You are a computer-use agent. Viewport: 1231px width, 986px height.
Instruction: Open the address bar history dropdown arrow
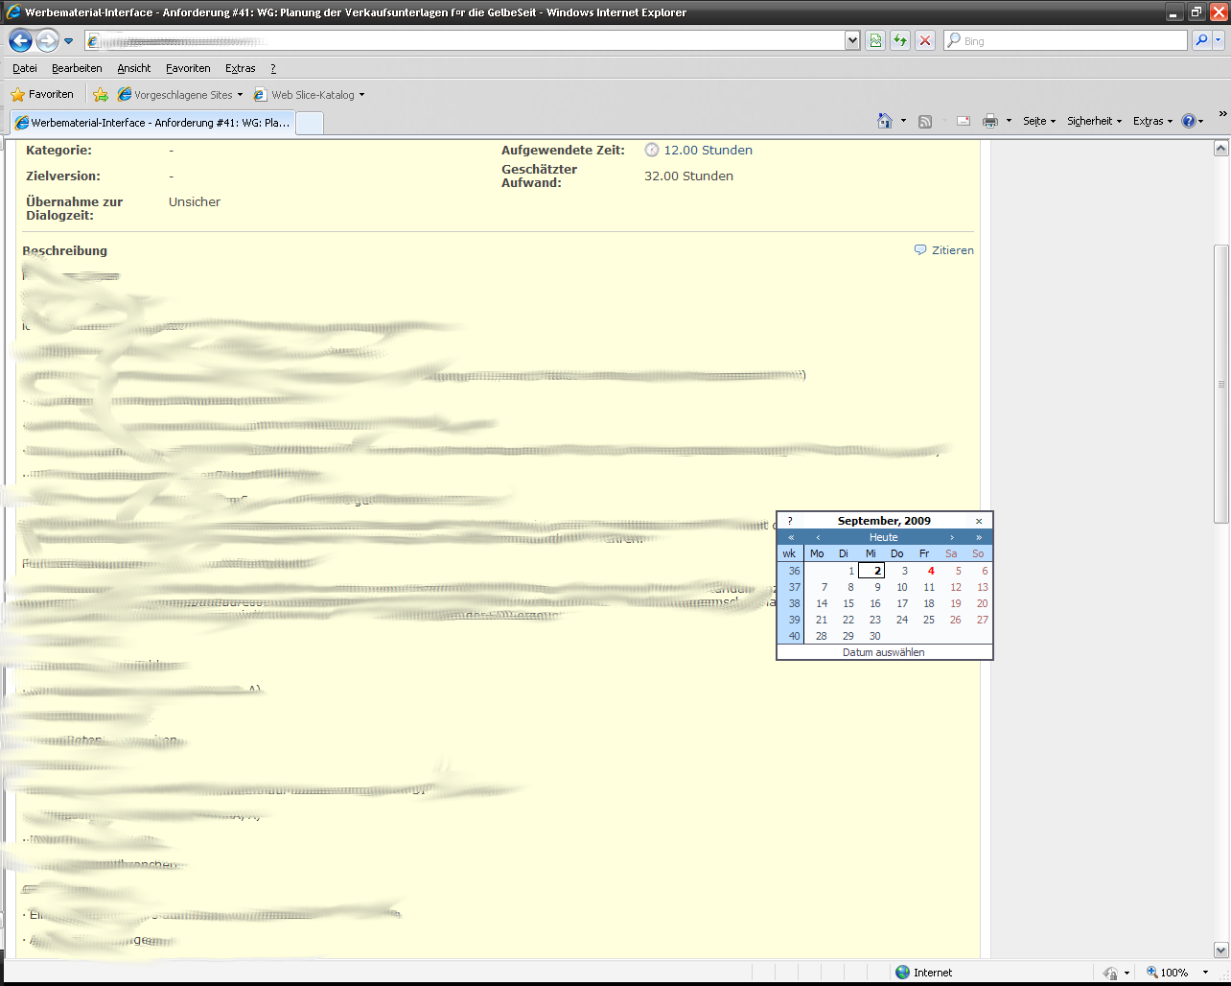click(852, 40)
